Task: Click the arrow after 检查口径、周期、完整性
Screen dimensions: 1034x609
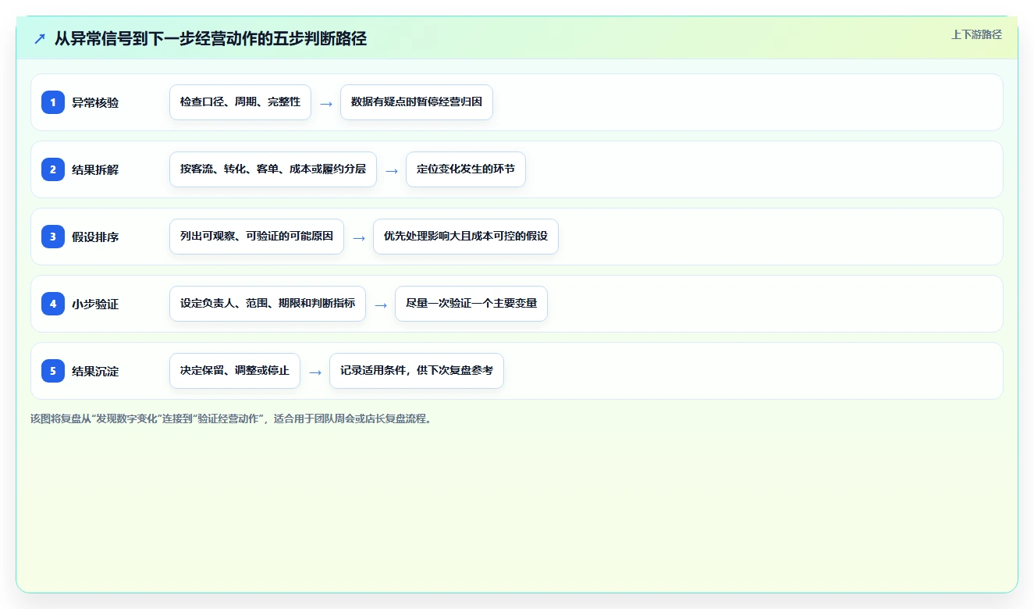Action: [x=326, y=103]
